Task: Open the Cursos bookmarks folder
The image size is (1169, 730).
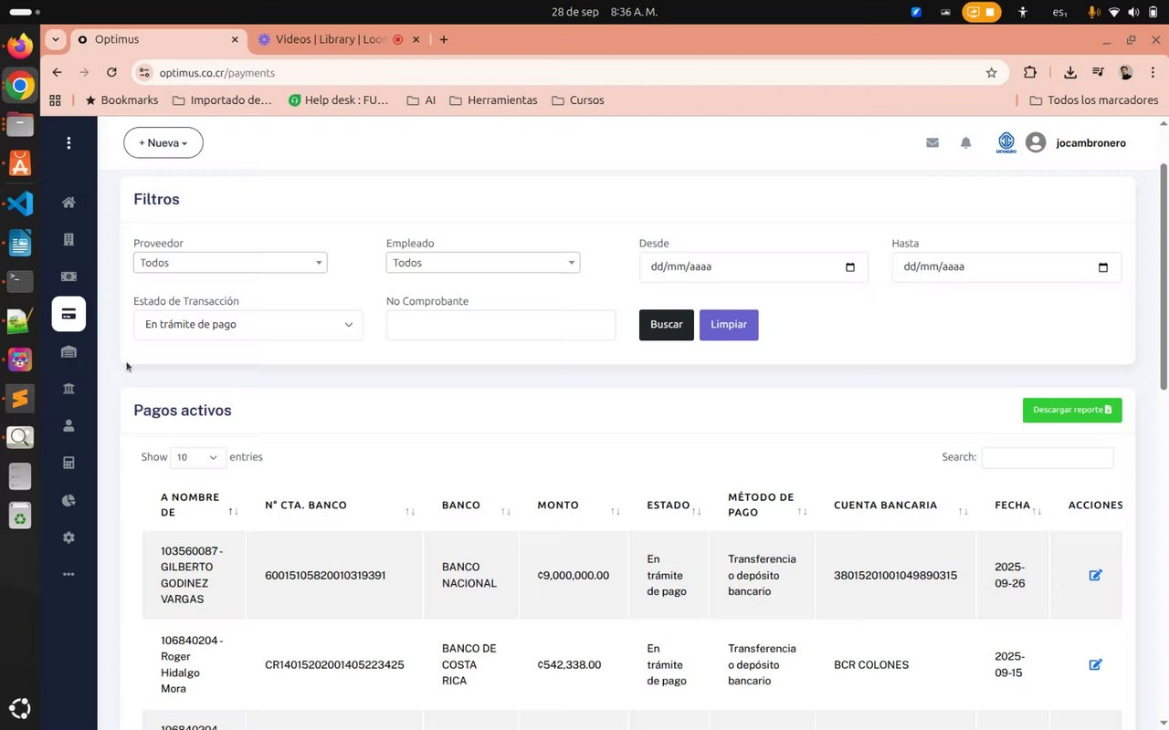Action: click(578, 100)
